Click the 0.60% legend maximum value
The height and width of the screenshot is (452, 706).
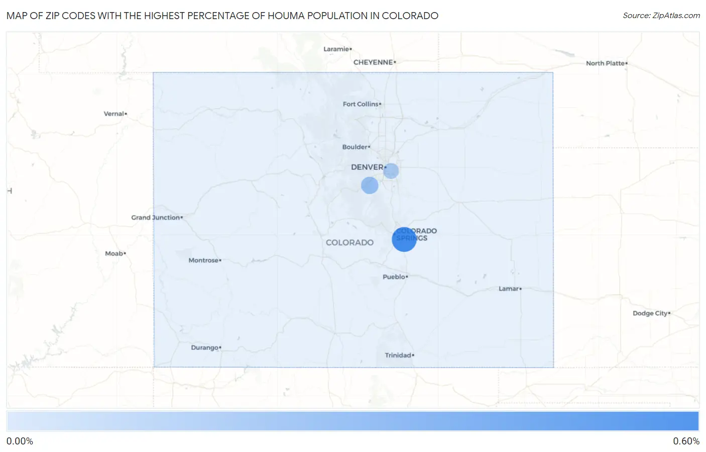click(x=686, y=441)
